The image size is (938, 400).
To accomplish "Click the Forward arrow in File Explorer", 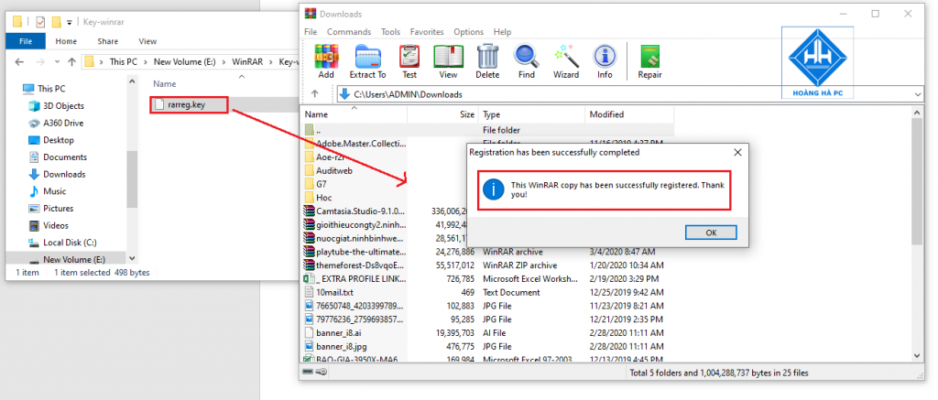I will coord(40,61).
